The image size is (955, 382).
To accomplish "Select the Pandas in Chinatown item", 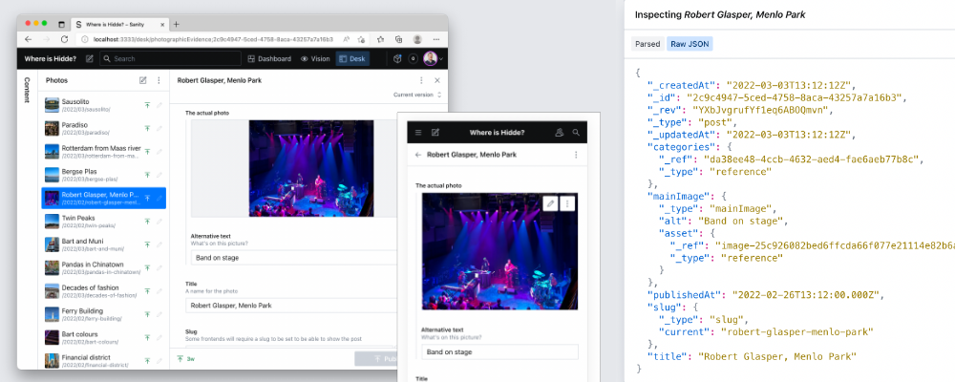I will click(x=103, y=267).
